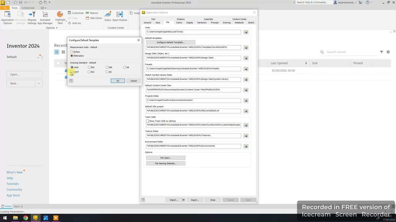Browse for Design Data folder
396x222 pixels.
coord(246,58)
